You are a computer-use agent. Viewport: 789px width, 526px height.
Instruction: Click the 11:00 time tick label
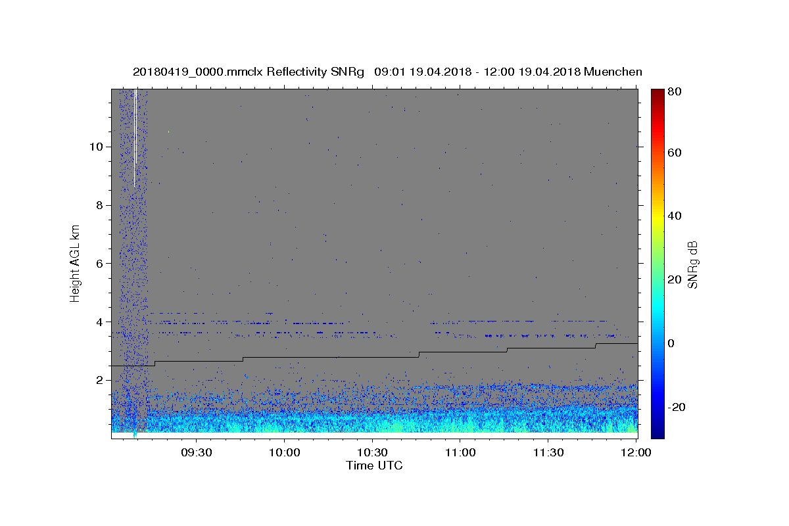(x=460, y=452)
